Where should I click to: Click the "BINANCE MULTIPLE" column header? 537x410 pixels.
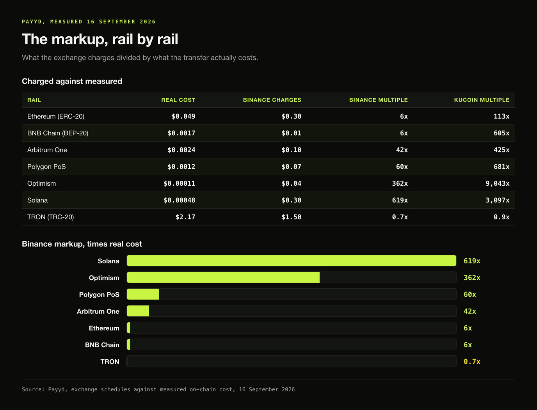point(379,100)
